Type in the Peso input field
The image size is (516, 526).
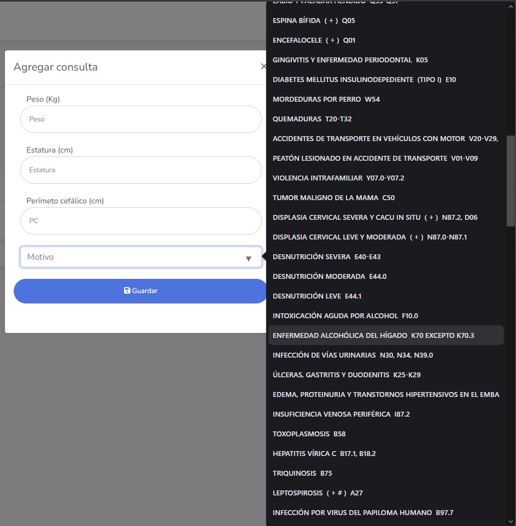point(140,119)
